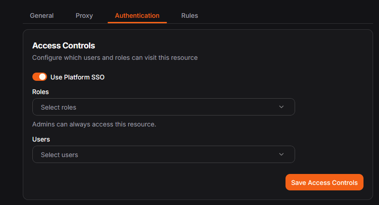
Task: Click the 'Select roles' placeholder text
Action: (58, 107)
